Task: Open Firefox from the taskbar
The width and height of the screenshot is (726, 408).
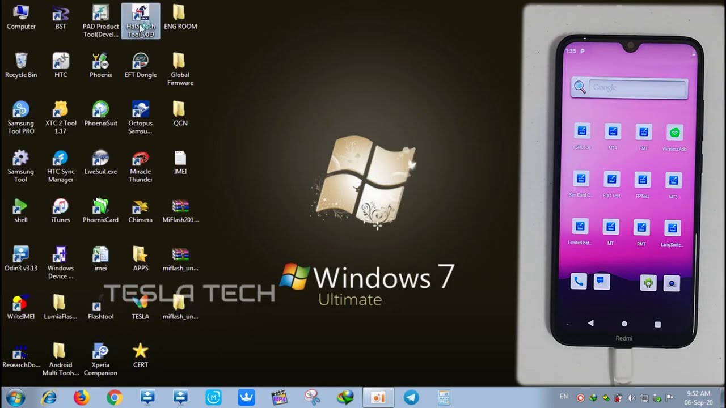Action: (x=82, y=398)
